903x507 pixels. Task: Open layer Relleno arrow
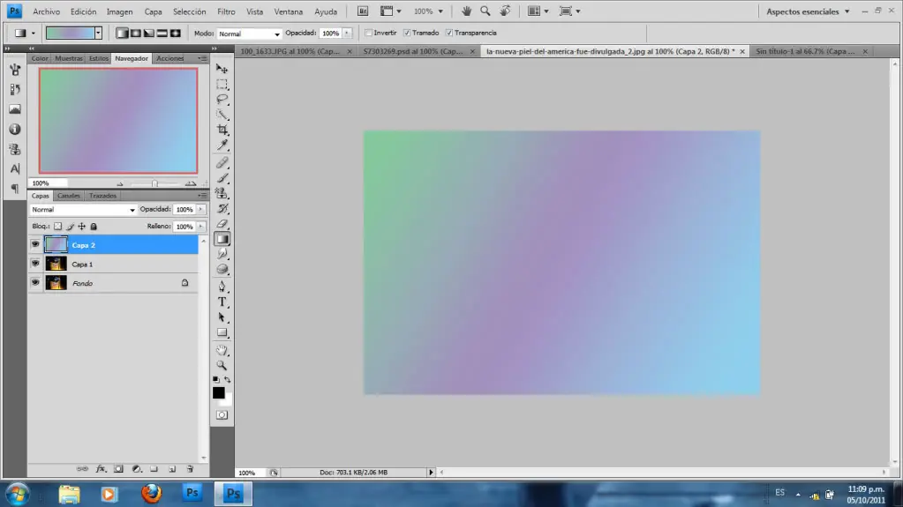201,226
